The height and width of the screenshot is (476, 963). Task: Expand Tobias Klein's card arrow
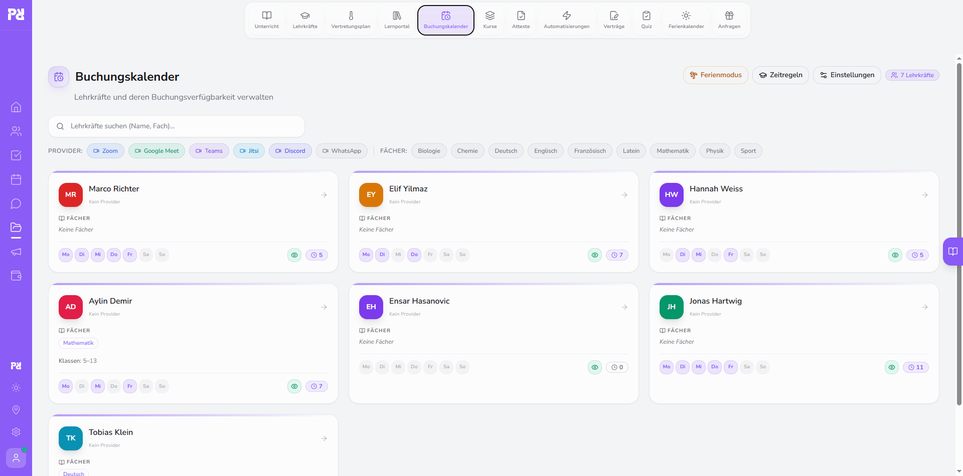point(324,438)
